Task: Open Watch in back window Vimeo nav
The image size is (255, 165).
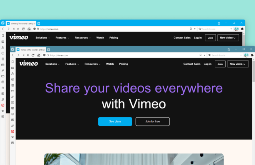Action: click(100, 37)
